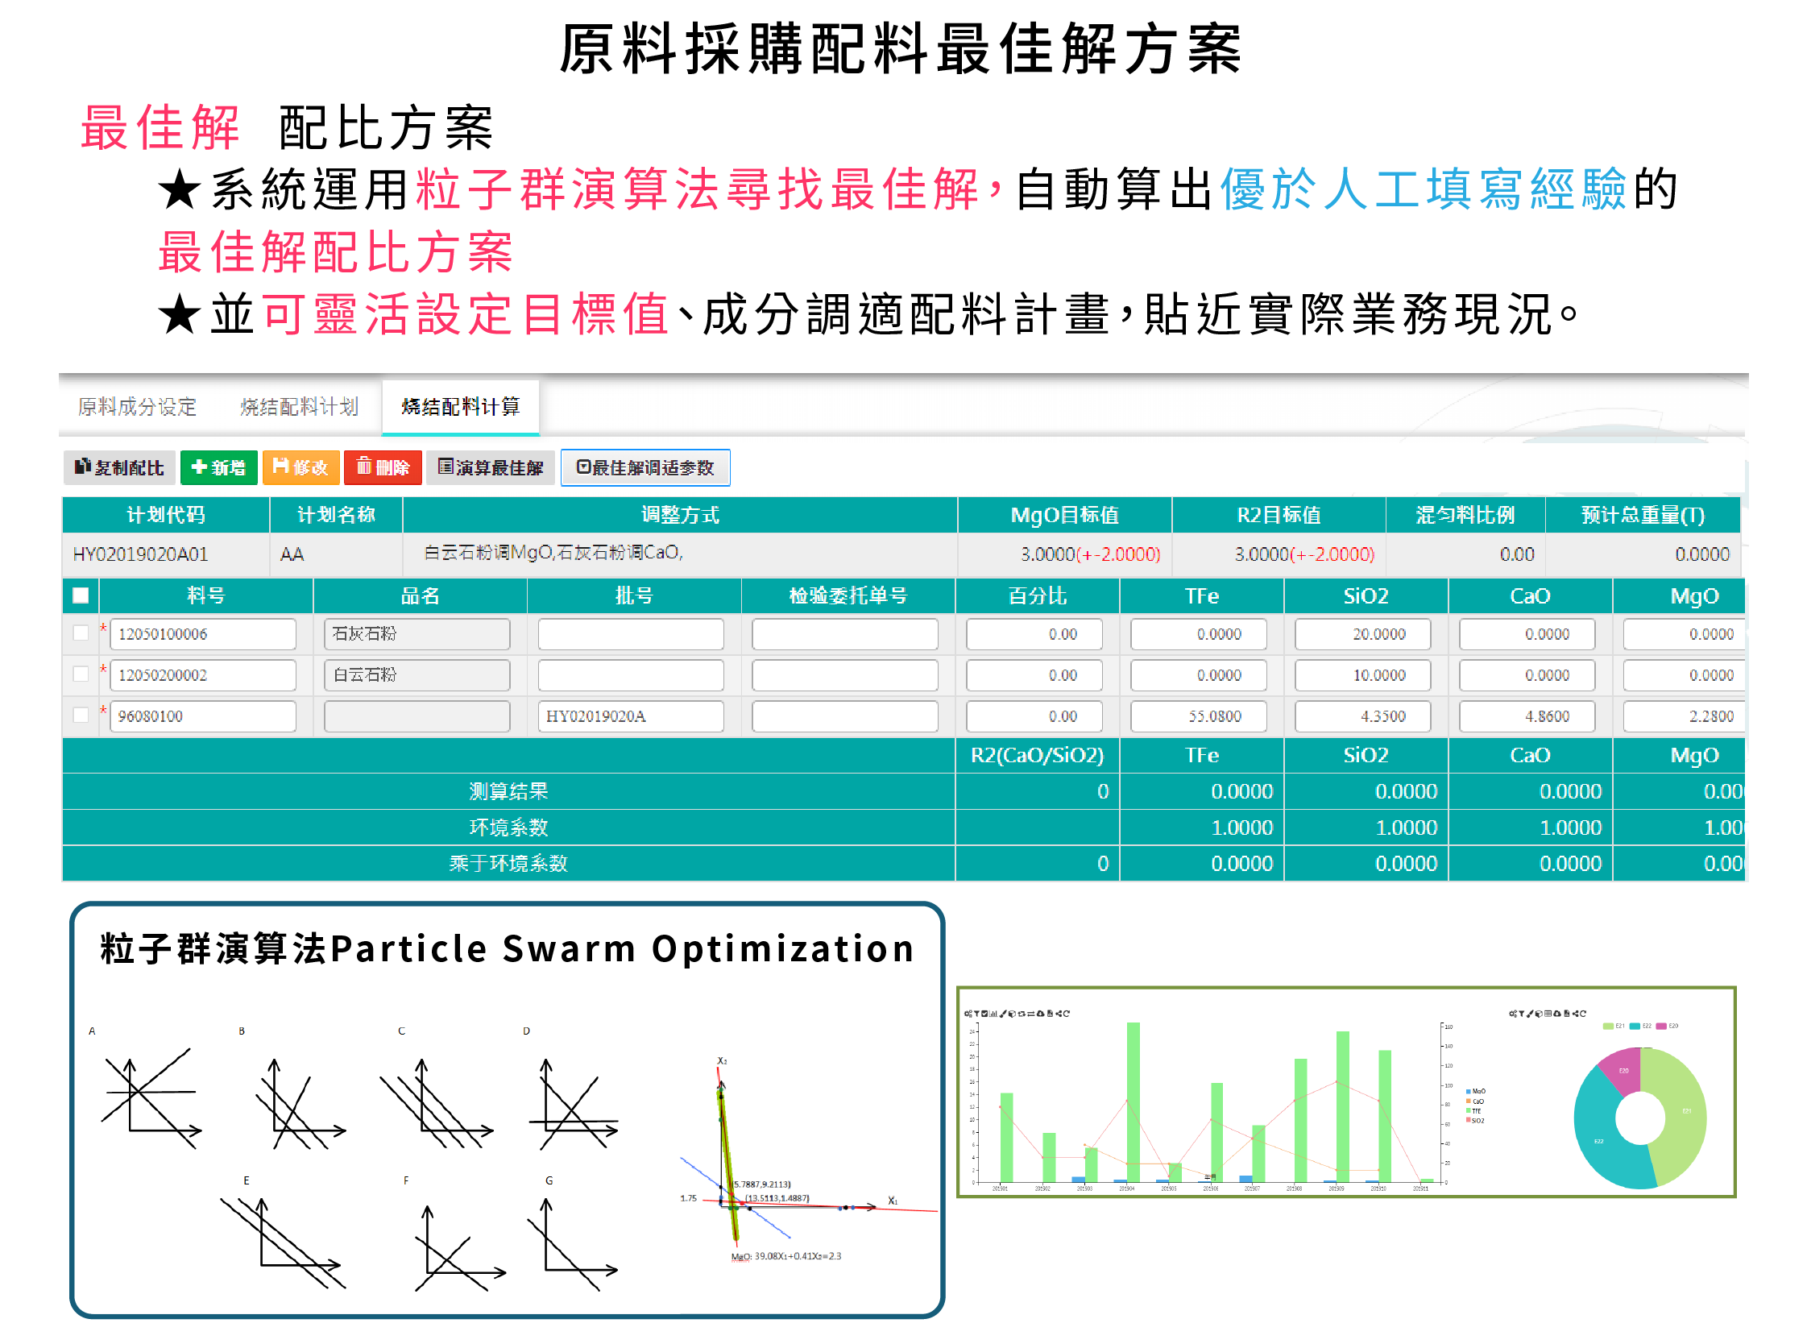Click settings gears icon in pie chart toolbar
1807x1344 pixels.
pyautogui.click(x=1514, y=1014)
